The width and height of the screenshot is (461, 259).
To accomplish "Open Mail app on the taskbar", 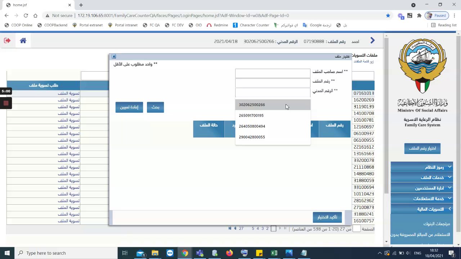I will (x=140, y=253).
